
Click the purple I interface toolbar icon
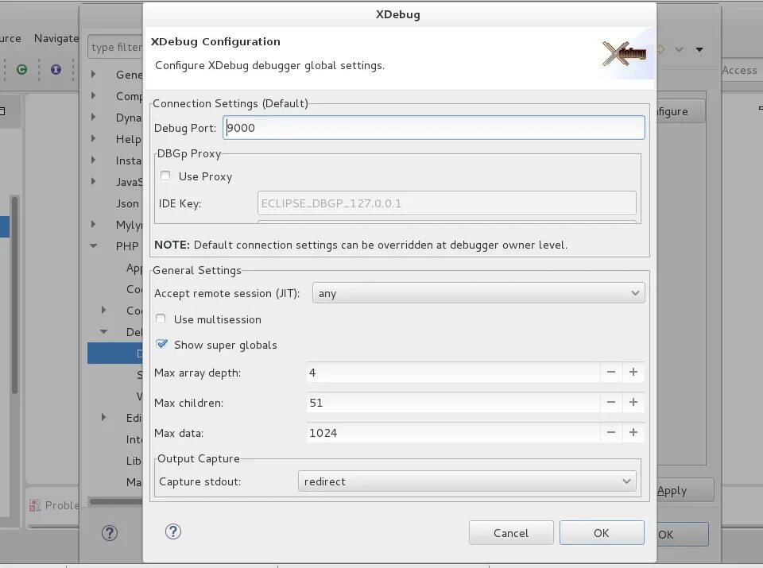tap(56, 70)
